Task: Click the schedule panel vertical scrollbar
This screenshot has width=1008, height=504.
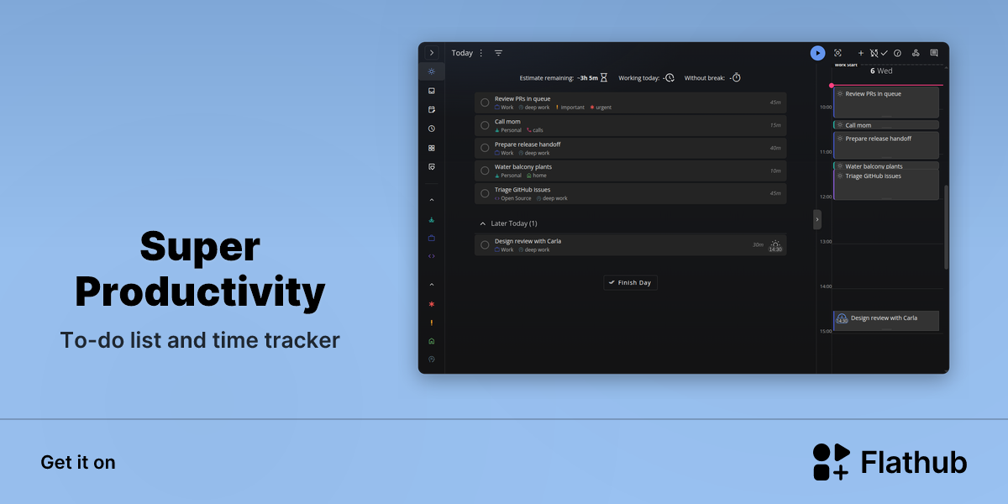Action: pos(946,227)
